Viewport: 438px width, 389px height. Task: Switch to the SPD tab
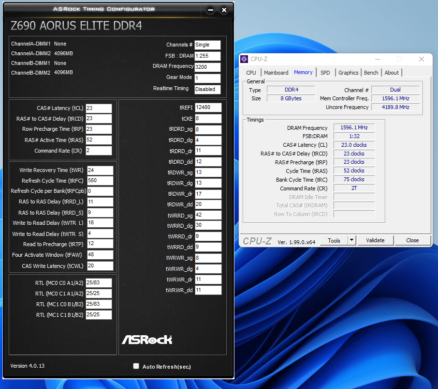point(325,73)
